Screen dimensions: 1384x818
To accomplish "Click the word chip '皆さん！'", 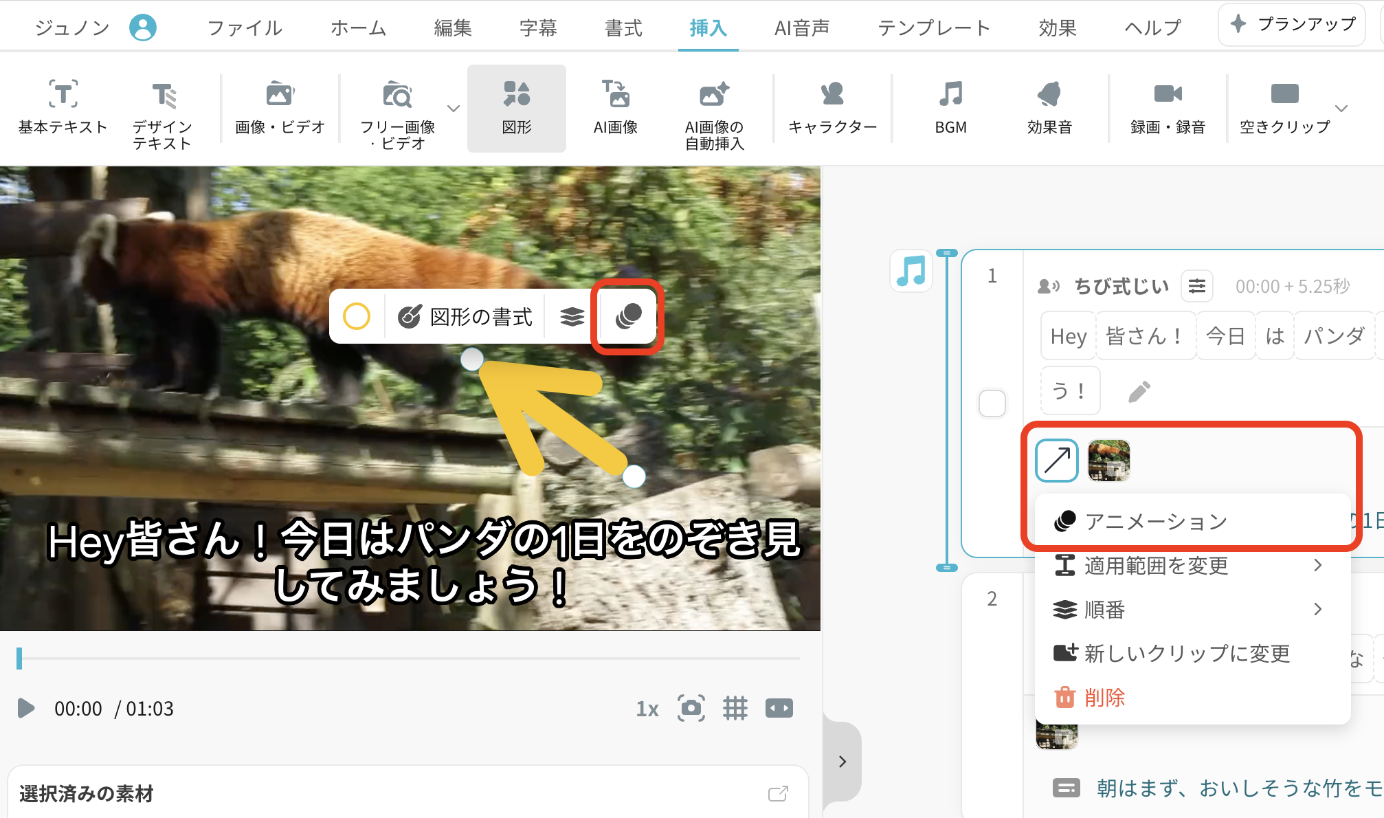I will (1146, 336).
